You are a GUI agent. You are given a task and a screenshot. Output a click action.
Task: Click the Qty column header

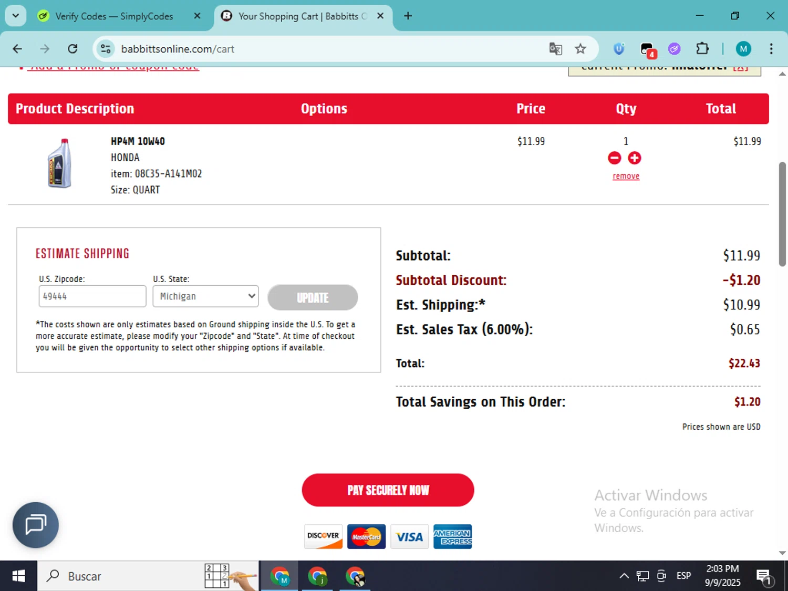pyautogui.click(x=626, y=109)
